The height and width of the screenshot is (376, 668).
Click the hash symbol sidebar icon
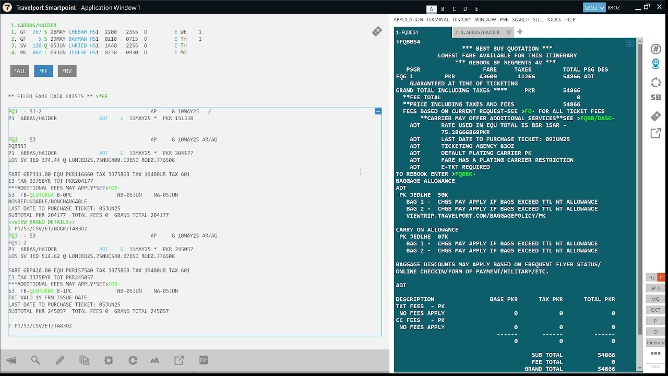click(656, 49)
